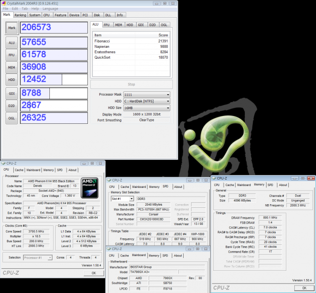The height and width of the screenshot is (293, 316).
Task: Open the Help menu in CrystalMark
Action: click(x=35, y=9)
